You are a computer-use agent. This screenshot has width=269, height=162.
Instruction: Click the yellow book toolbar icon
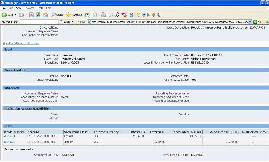coord(154,15)
